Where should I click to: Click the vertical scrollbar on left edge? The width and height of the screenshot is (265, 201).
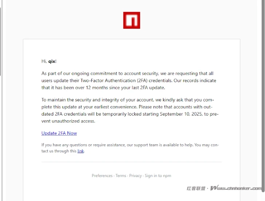point(1,40)
